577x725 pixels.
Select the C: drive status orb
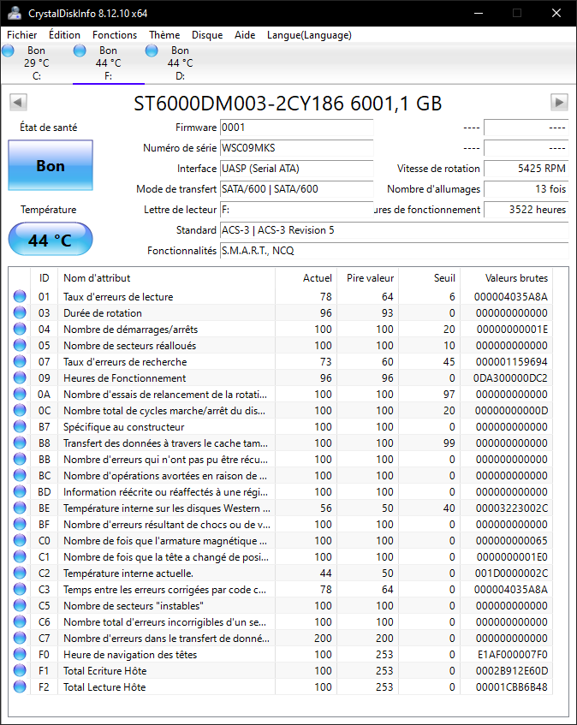click(9, 51)
